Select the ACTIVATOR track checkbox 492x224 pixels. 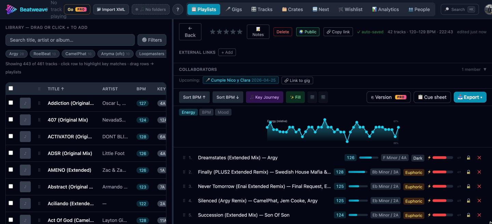click(11, 136)
